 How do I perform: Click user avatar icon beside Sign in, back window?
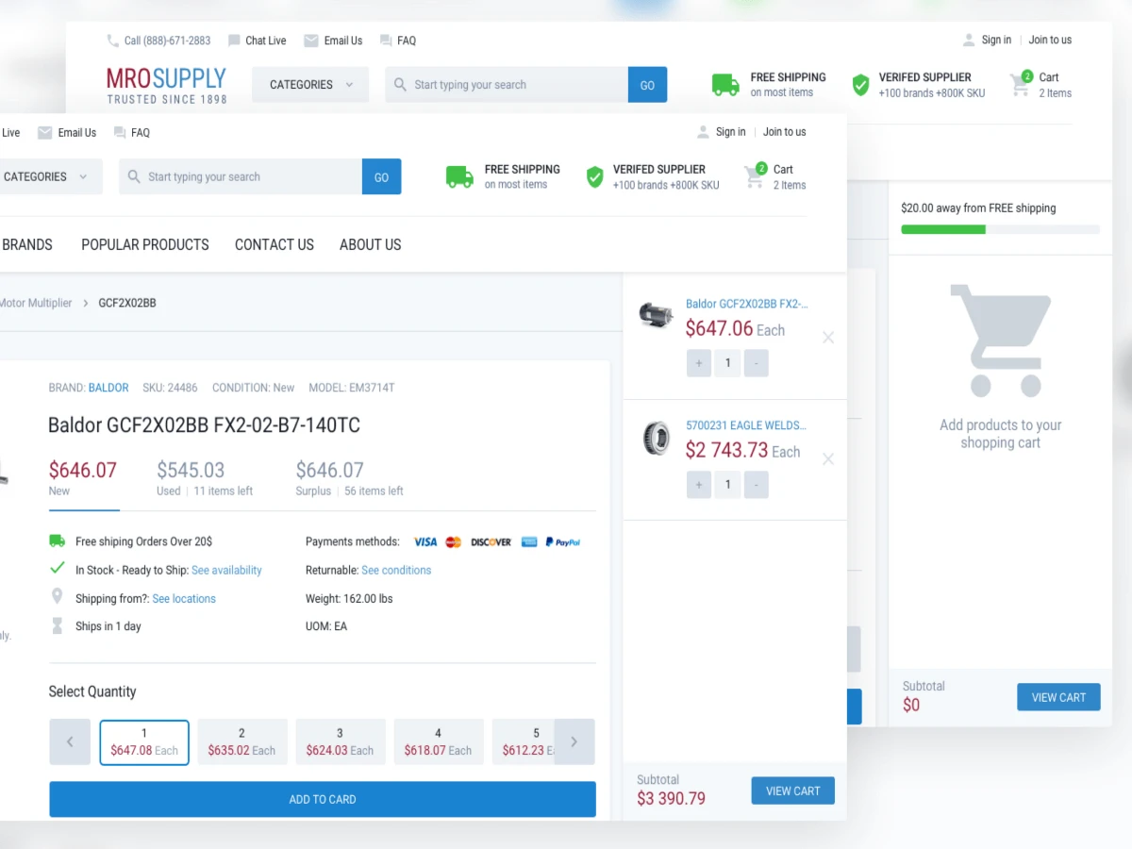point(969,40)
